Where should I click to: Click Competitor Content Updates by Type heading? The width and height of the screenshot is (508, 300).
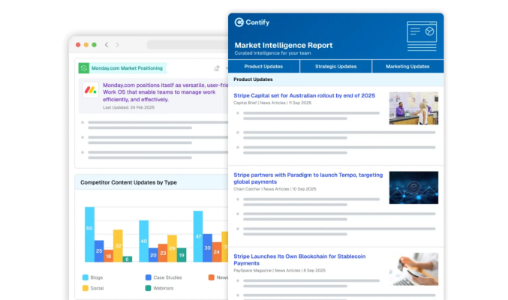point(128,182)
